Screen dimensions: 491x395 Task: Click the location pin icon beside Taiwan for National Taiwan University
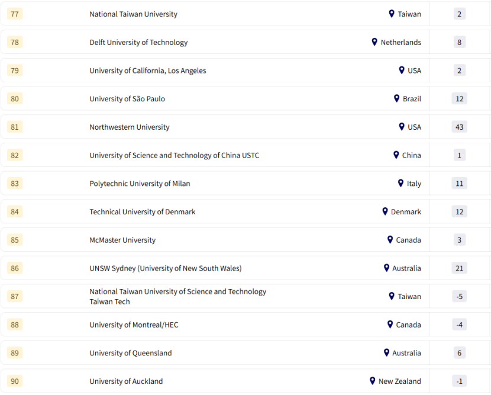tap(392, 14)
